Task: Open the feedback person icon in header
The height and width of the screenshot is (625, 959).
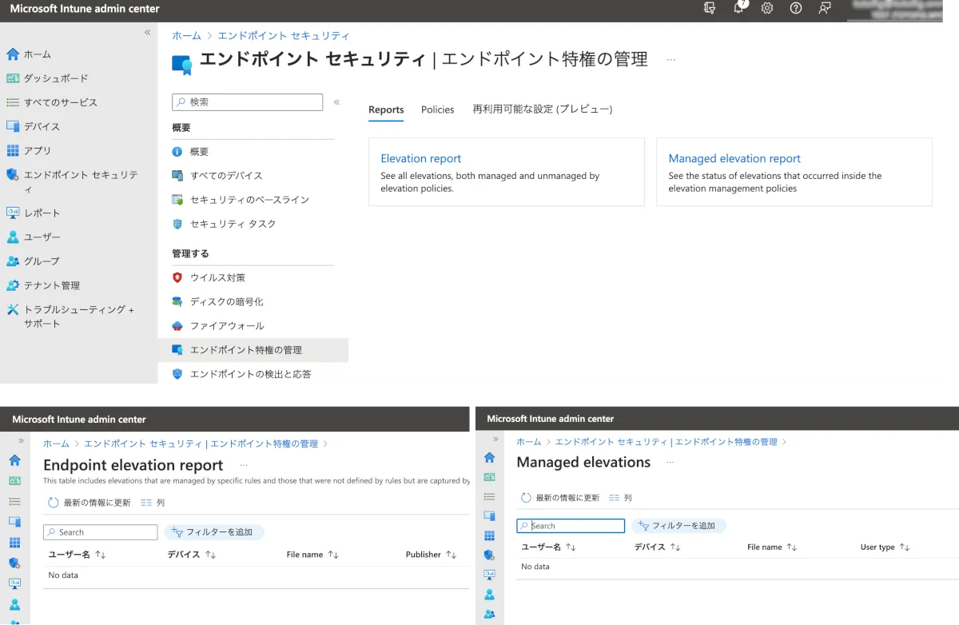Action: click(824, 8)
